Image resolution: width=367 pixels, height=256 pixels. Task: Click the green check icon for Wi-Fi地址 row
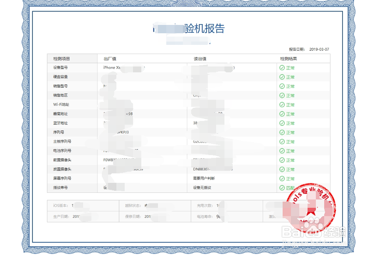[x=282, y=105]
